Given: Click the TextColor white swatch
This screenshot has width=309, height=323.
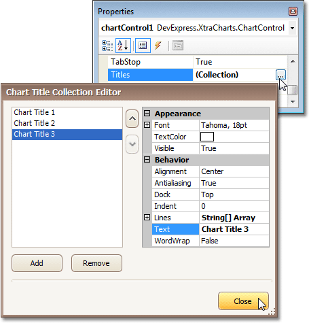Looking at the screenshot, I should click(207, 137).
